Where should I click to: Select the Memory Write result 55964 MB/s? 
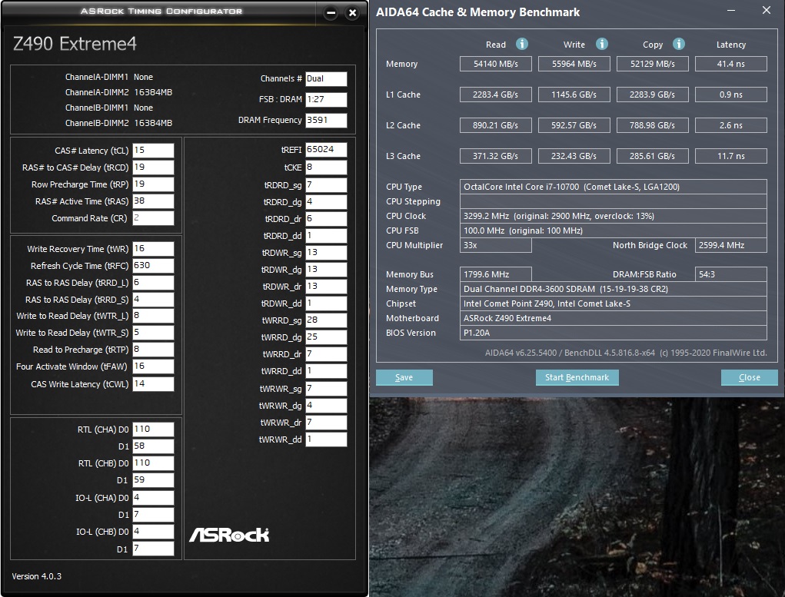point(574,64)
